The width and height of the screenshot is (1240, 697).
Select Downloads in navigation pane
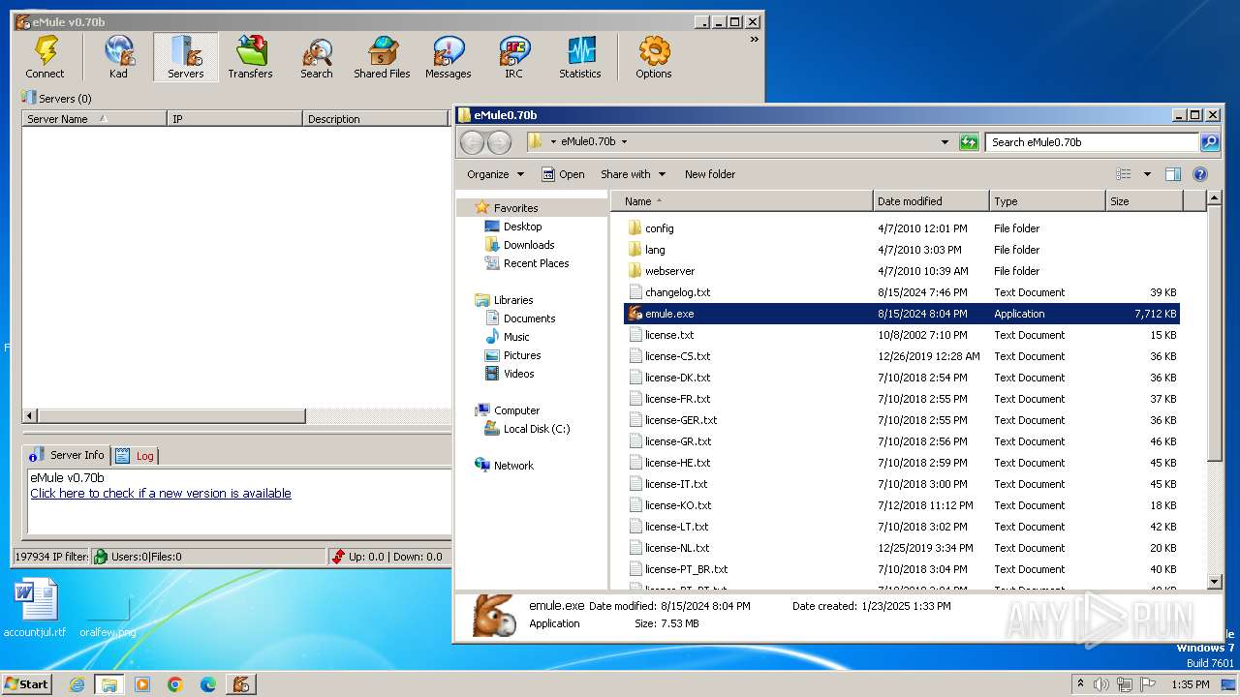(529, 245)
